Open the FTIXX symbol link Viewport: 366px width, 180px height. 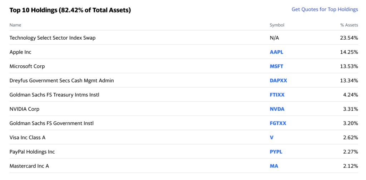[x=277, y=95]
